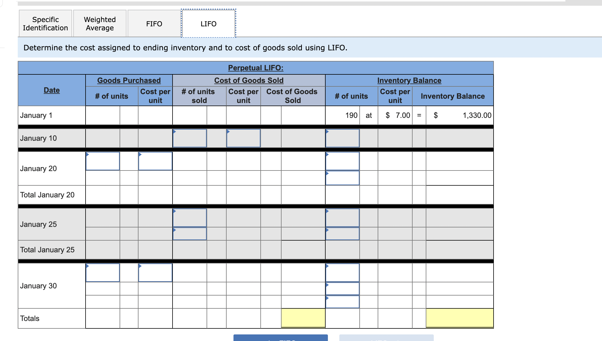The image size is (602, 341).
Task: Open January 20 second inventory units dropdown
Action: 342,178
